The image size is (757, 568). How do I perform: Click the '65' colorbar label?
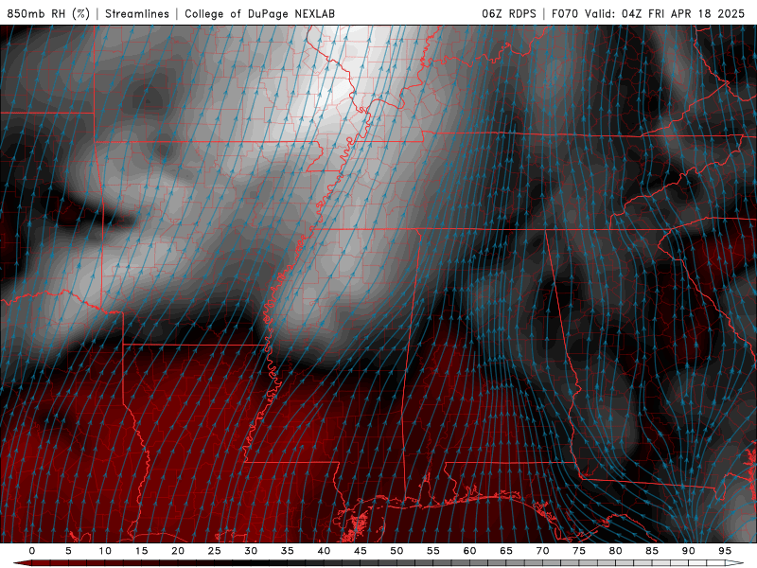coord(506,551)
